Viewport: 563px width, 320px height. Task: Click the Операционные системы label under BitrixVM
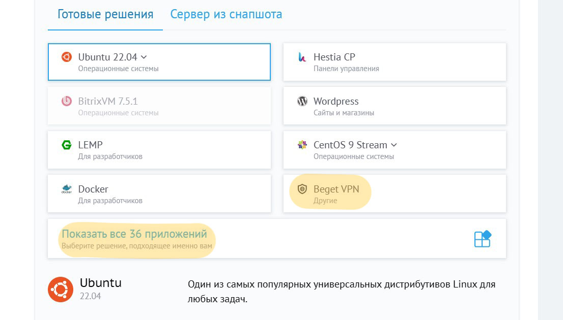(x=118, y=113)
